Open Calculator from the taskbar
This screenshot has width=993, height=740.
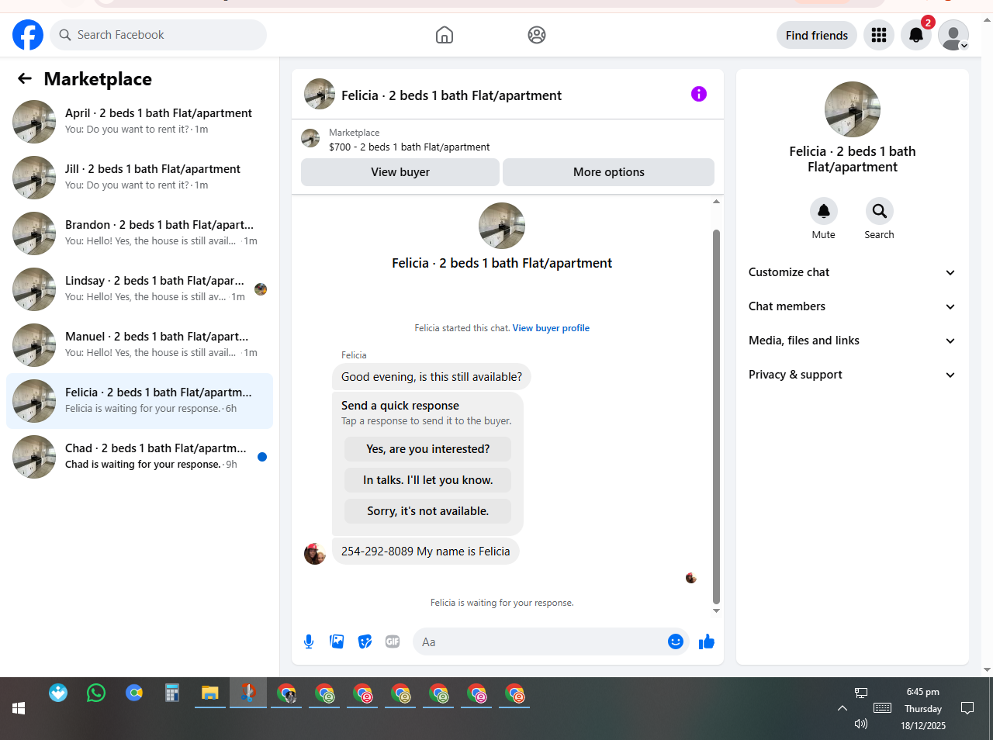point(172,693)
